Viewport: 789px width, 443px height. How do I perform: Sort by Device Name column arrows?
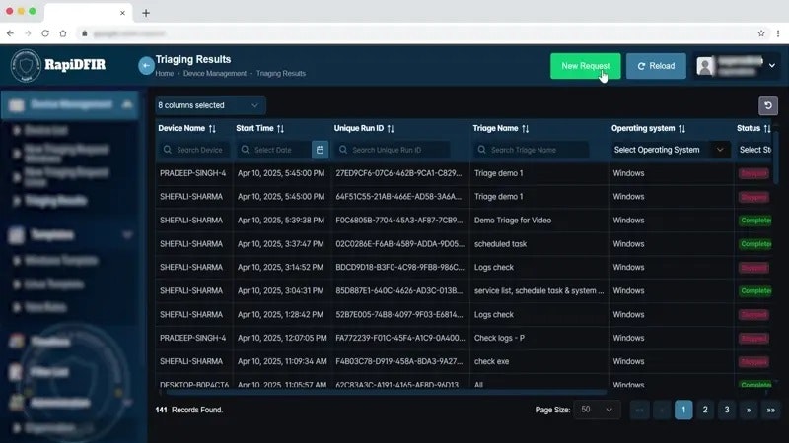click(x=212, y=129)
